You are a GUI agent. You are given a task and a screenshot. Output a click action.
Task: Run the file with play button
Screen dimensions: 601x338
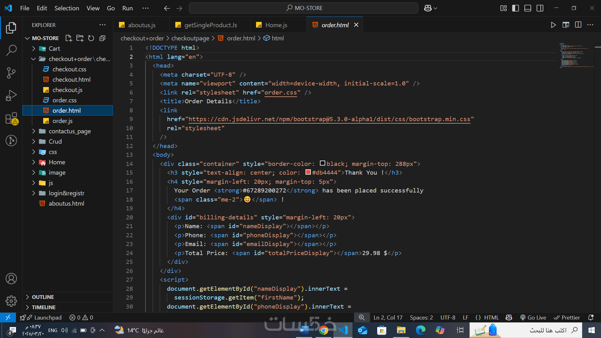pos(553,25)
